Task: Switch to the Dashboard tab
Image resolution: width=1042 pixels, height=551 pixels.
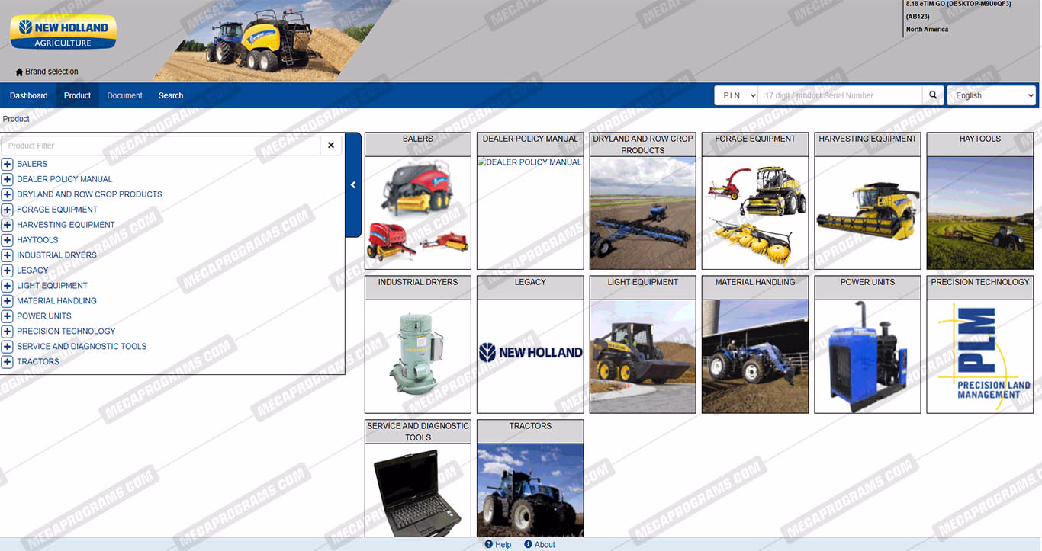Action: coord(29,95)
